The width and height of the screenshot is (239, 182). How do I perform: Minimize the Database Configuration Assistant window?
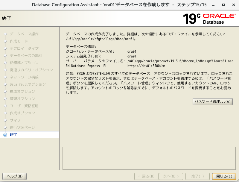[x=213, y=5]
